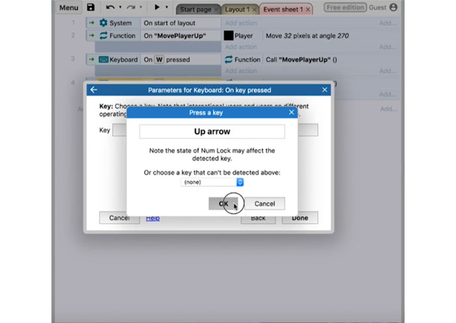Switch to the Start page tab
Viewport: 456px width, 323px height.
[195, 10]
